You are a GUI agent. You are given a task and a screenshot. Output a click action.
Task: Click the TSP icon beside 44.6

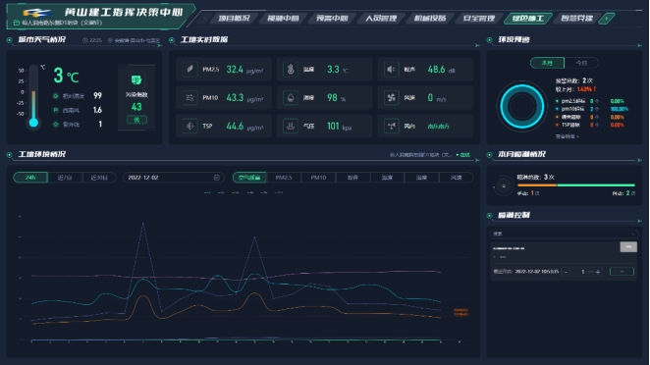tap(190, 126)
